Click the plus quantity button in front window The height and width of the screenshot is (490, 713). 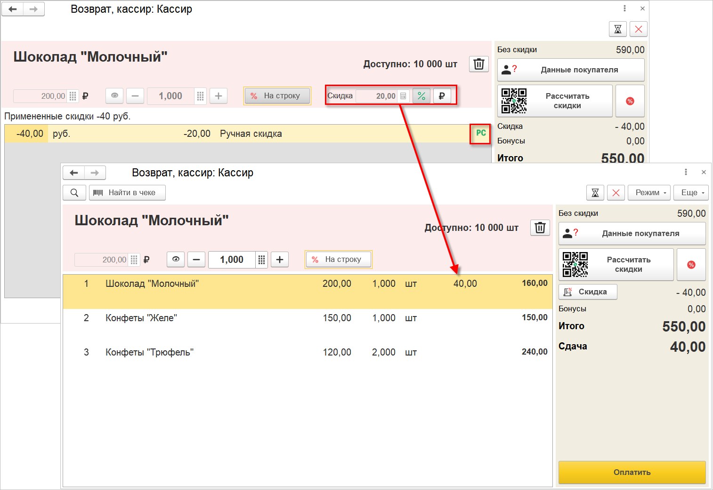[280, 260]
